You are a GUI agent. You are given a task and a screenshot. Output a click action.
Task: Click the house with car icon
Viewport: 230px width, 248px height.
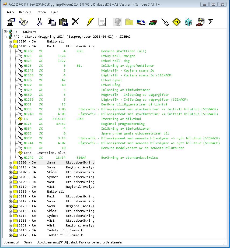200,22
